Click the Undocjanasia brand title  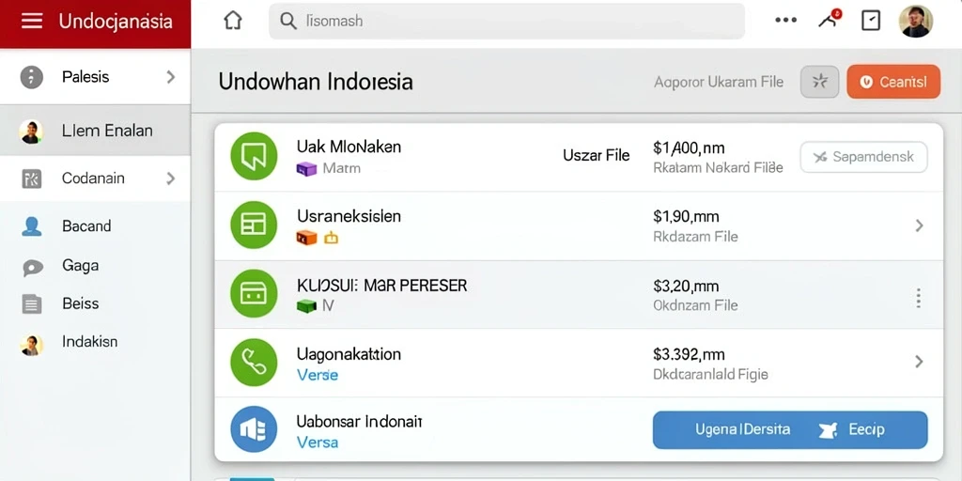pos(116,22)
